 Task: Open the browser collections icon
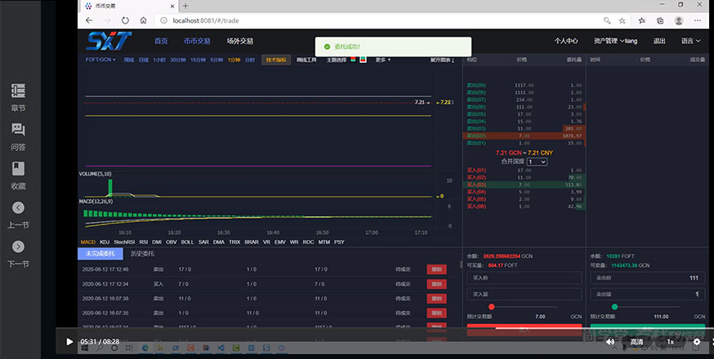point(660,20)
